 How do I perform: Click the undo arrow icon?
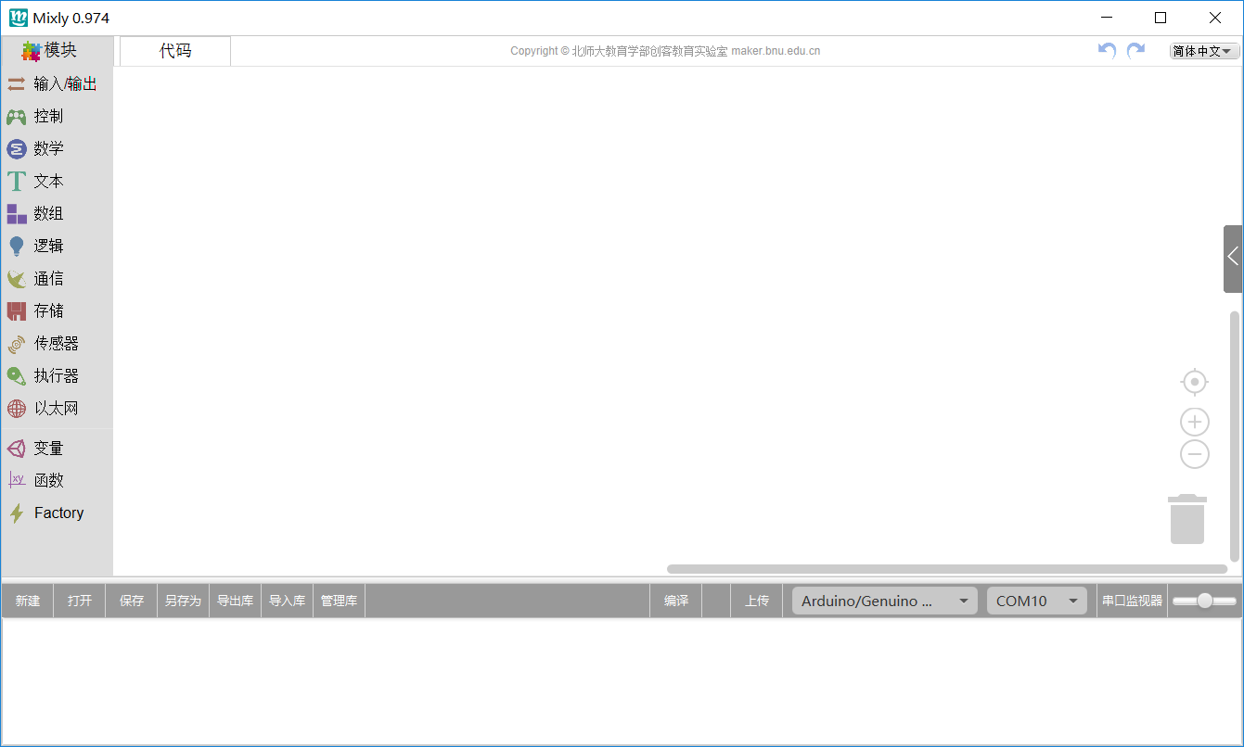pos(1107,51)
